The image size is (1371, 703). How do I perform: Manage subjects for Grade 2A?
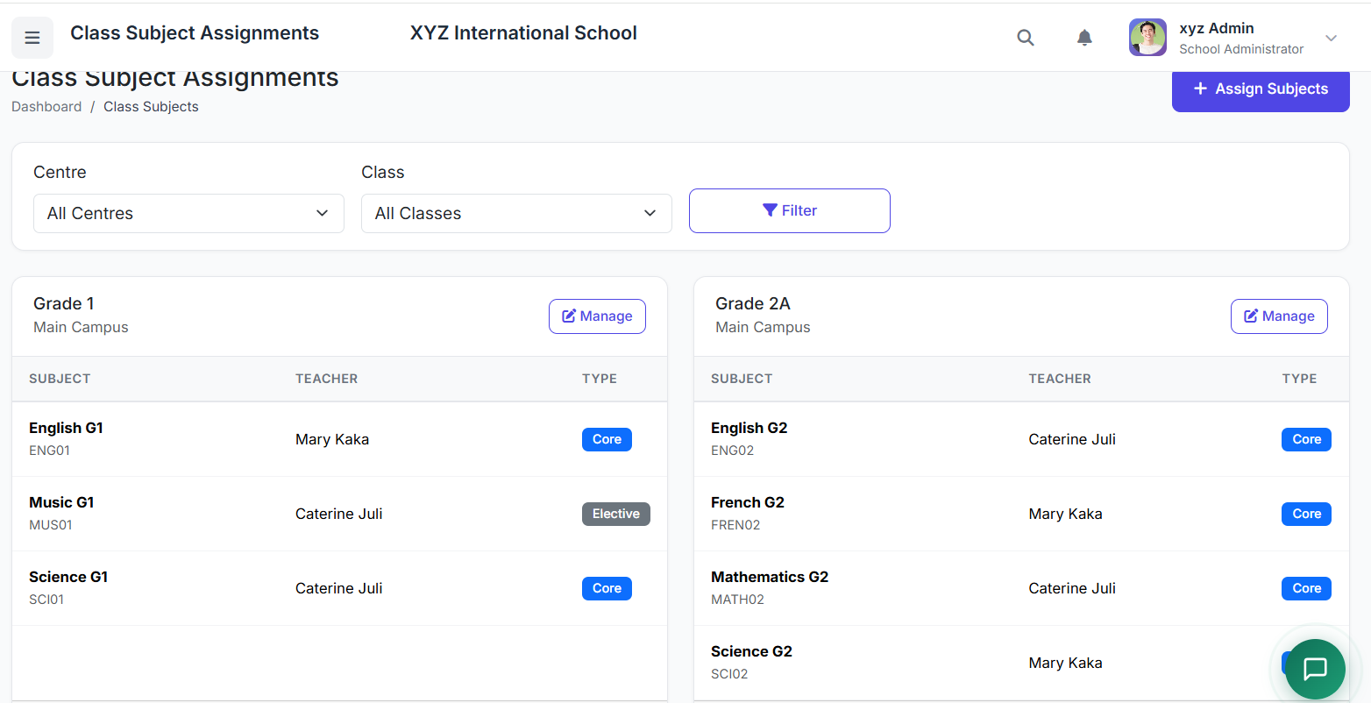[x=1279, y=316]
